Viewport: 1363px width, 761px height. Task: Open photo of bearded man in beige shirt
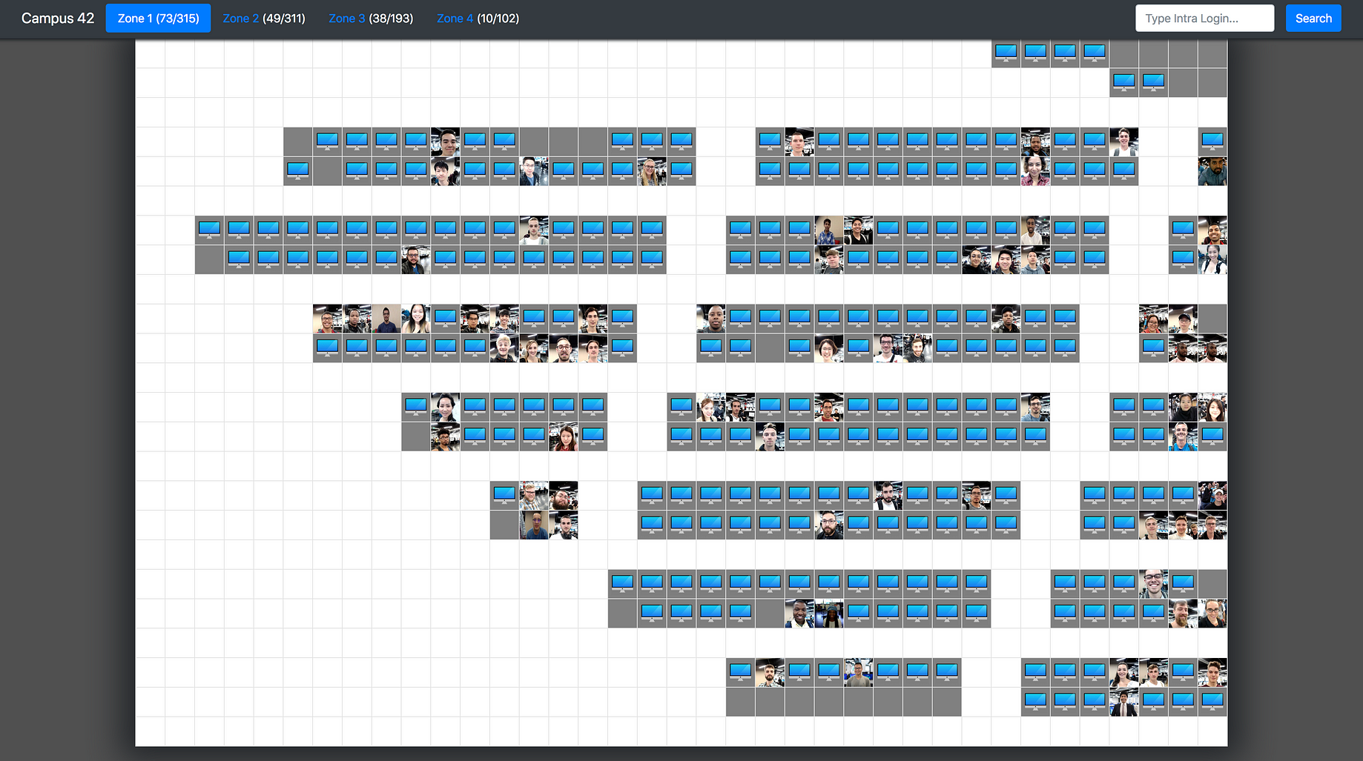click(x=1036, y=230)
